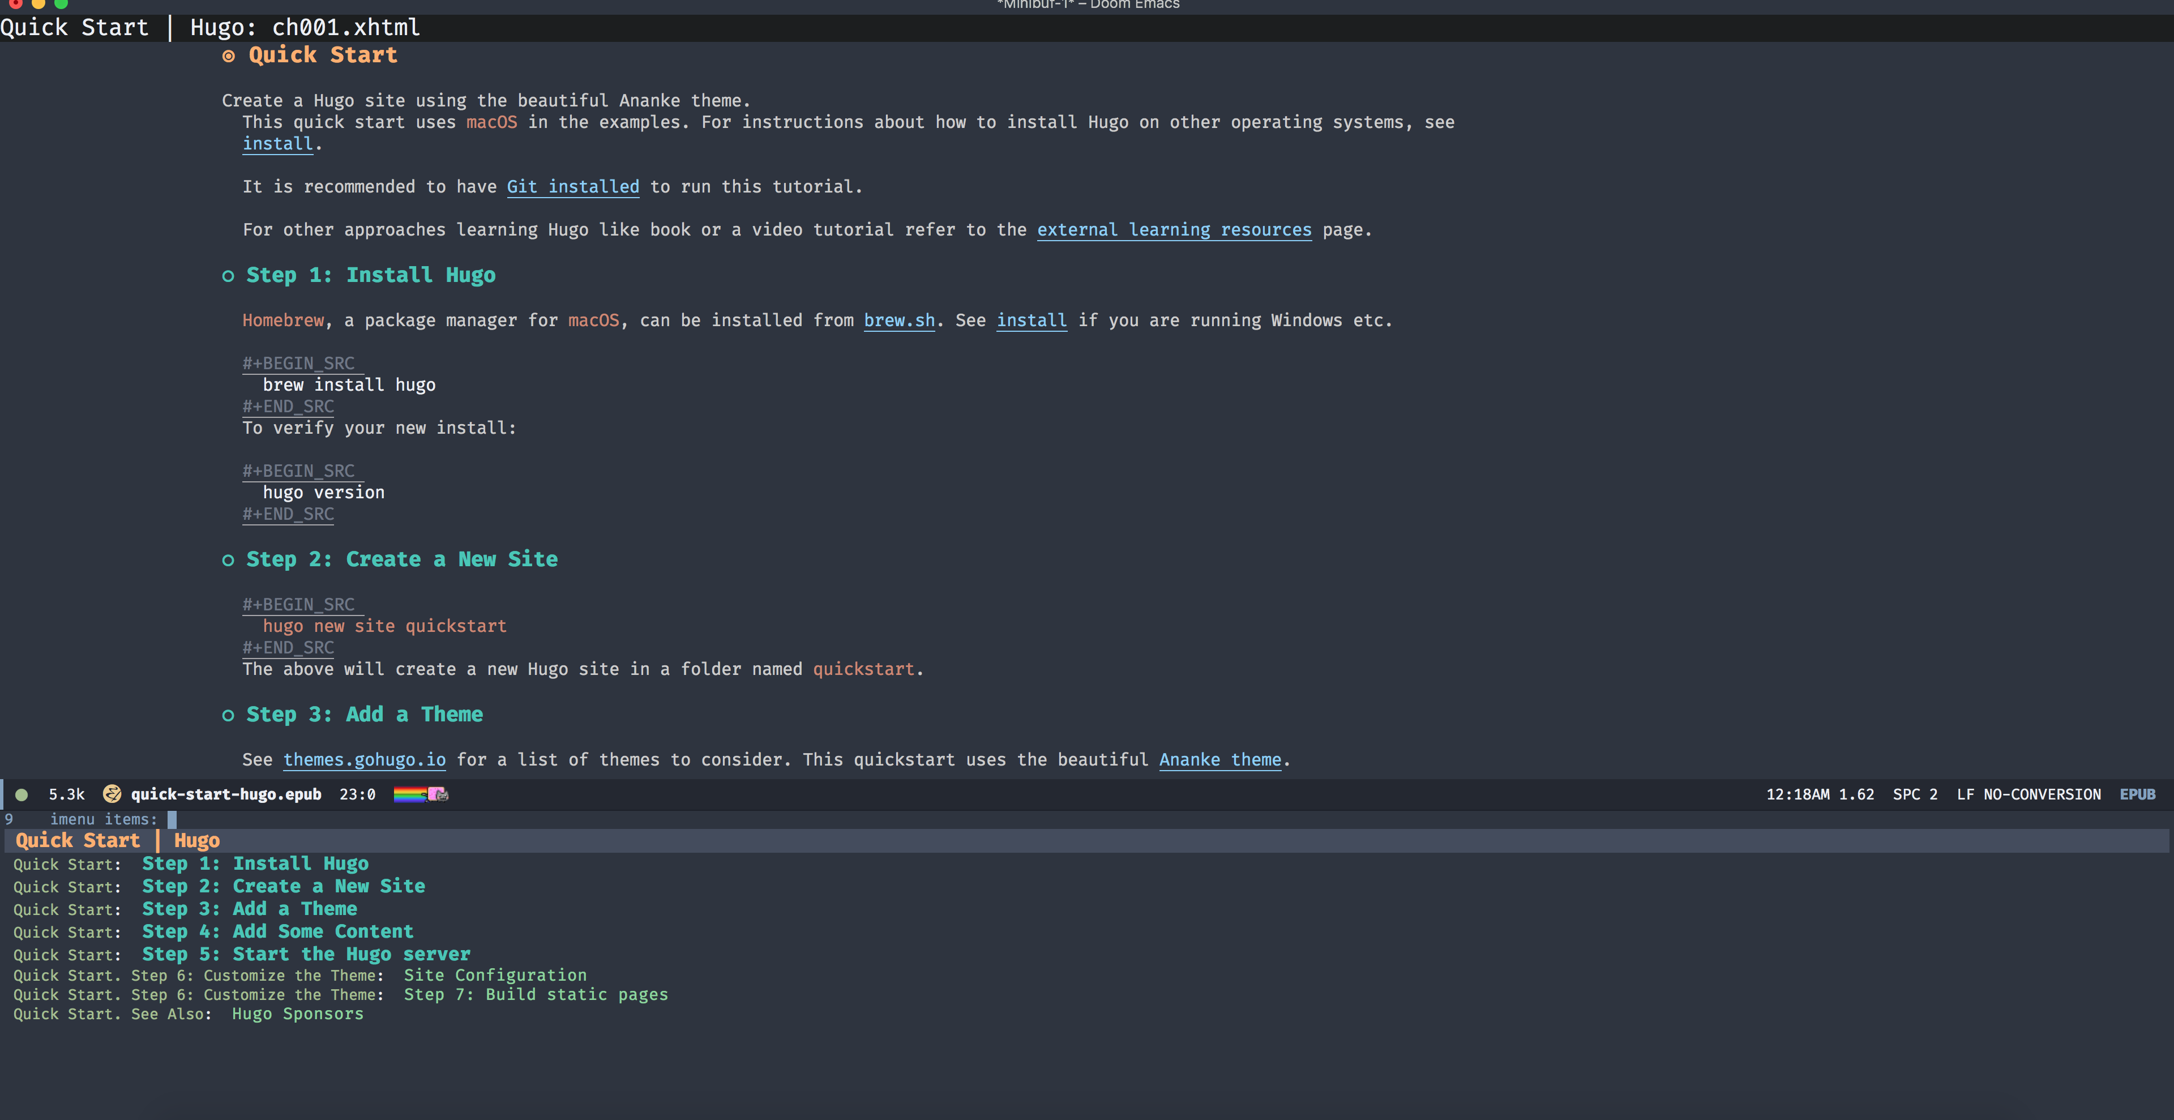Click the 5.3k buffer size indicator
This screenshot has height=1120, width=2174.
tap(67, 794)
